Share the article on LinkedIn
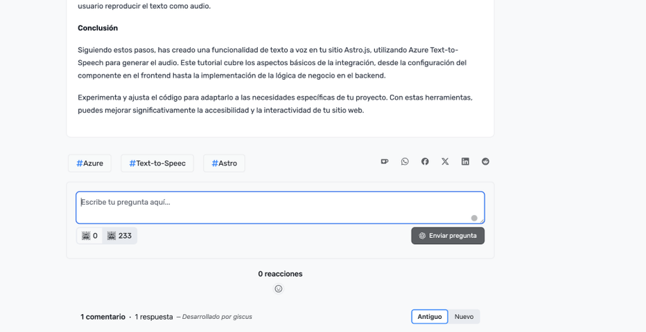The image size is (646, 332). point(465,162)
